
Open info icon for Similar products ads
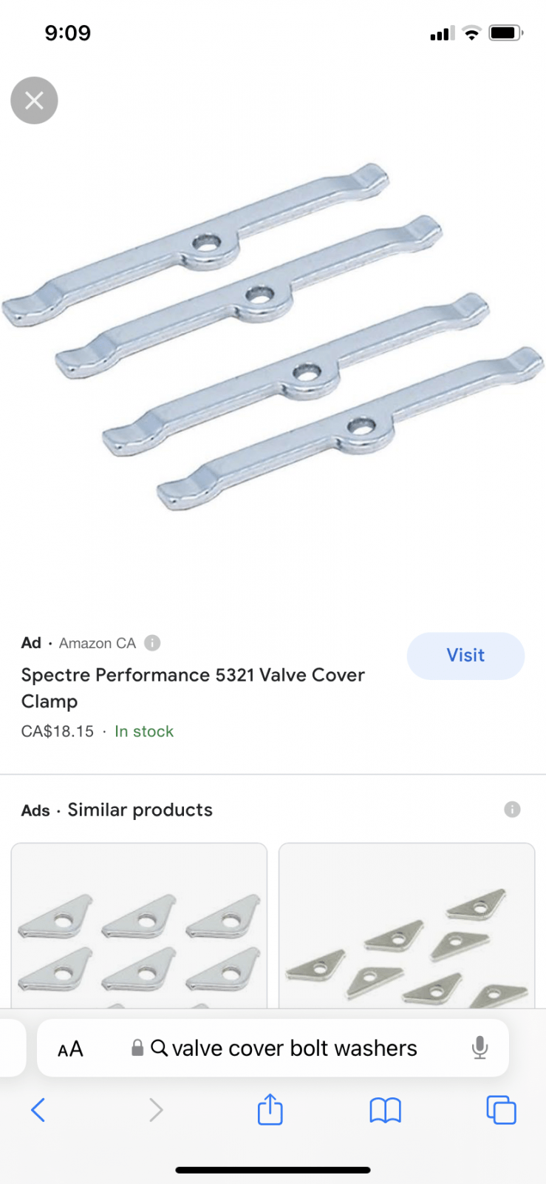[x=512, y=810]
